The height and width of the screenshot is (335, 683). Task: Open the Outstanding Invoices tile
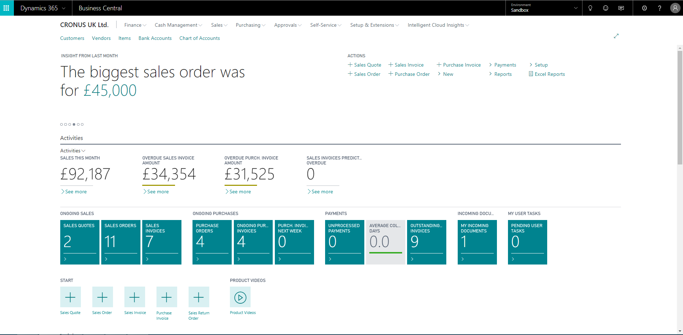tap(427, 242)
